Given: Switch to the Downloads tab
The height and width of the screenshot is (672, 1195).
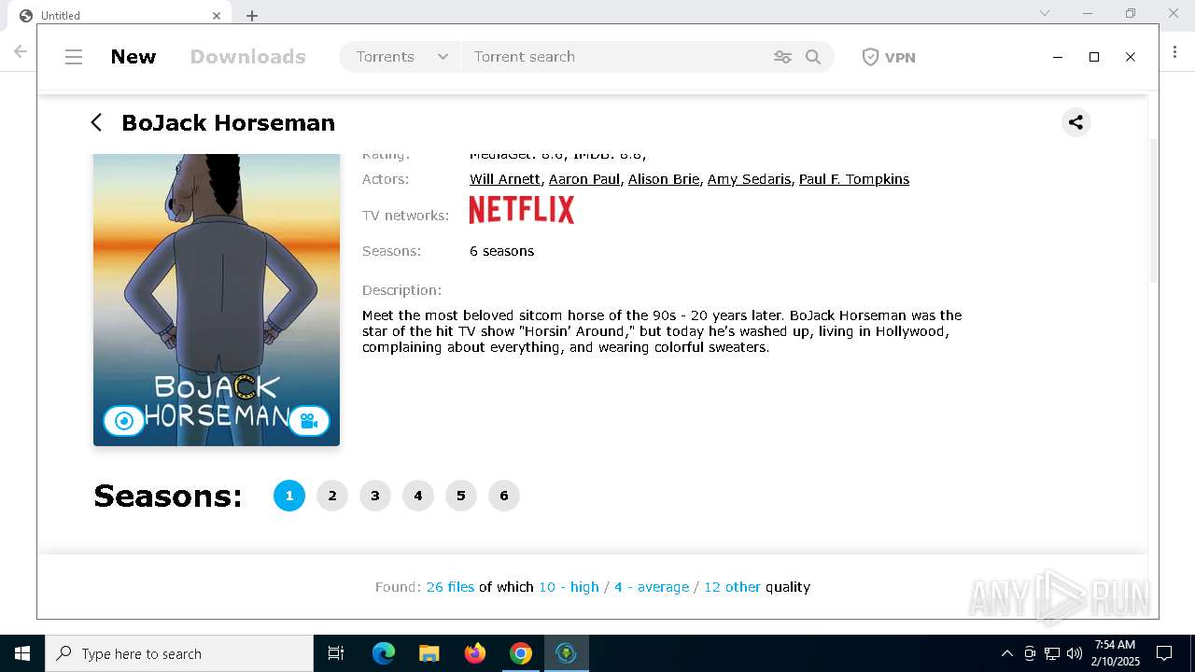Looking at the screenshot, I should click(x=247, y=57).
